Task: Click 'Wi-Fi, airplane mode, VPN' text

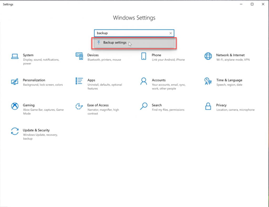Action: (x=233, y=60)
